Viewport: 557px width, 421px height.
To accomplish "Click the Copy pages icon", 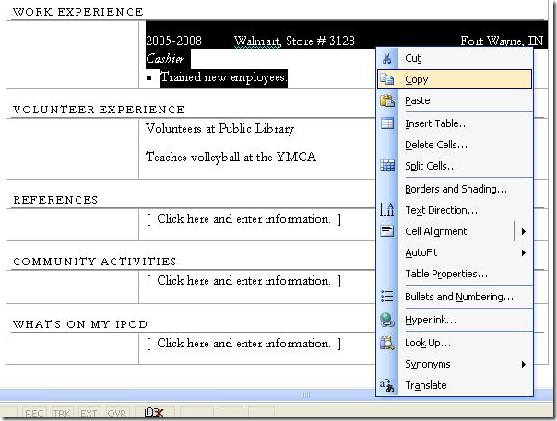I will [386, 79].
